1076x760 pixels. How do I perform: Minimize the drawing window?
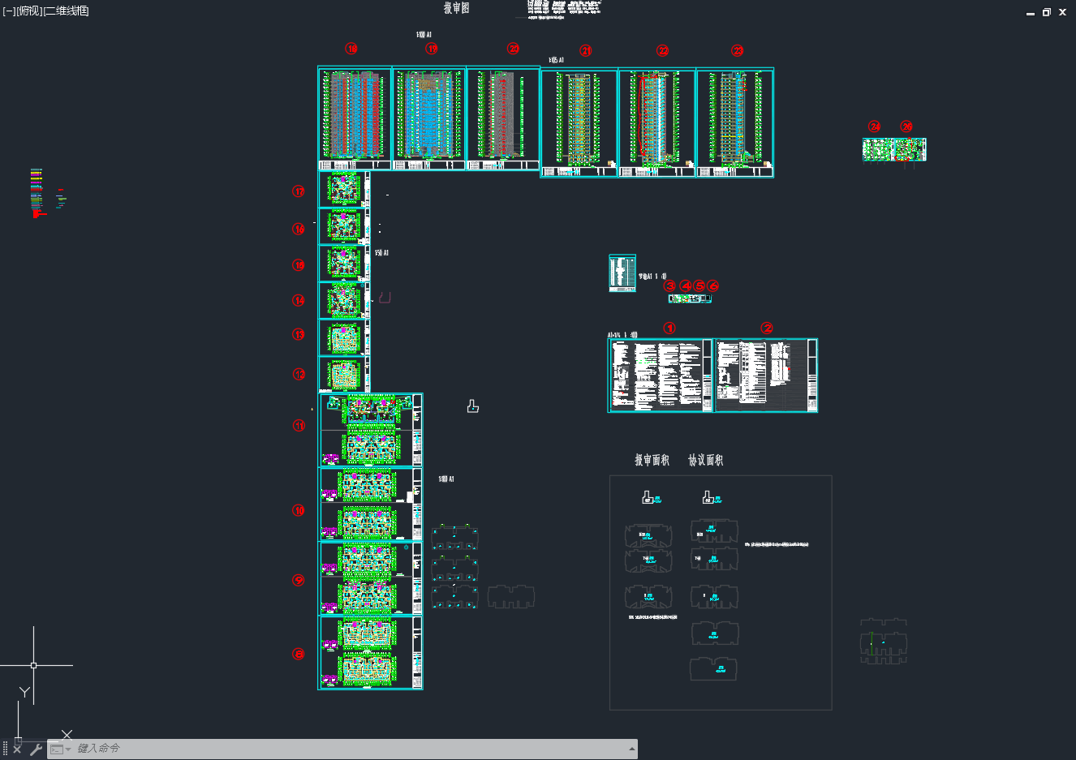[x=1031, y=12]
